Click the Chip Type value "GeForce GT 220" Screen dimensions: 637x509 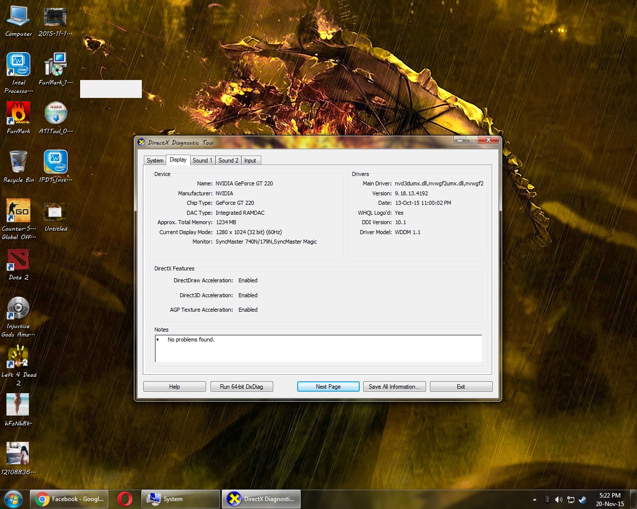235,203
